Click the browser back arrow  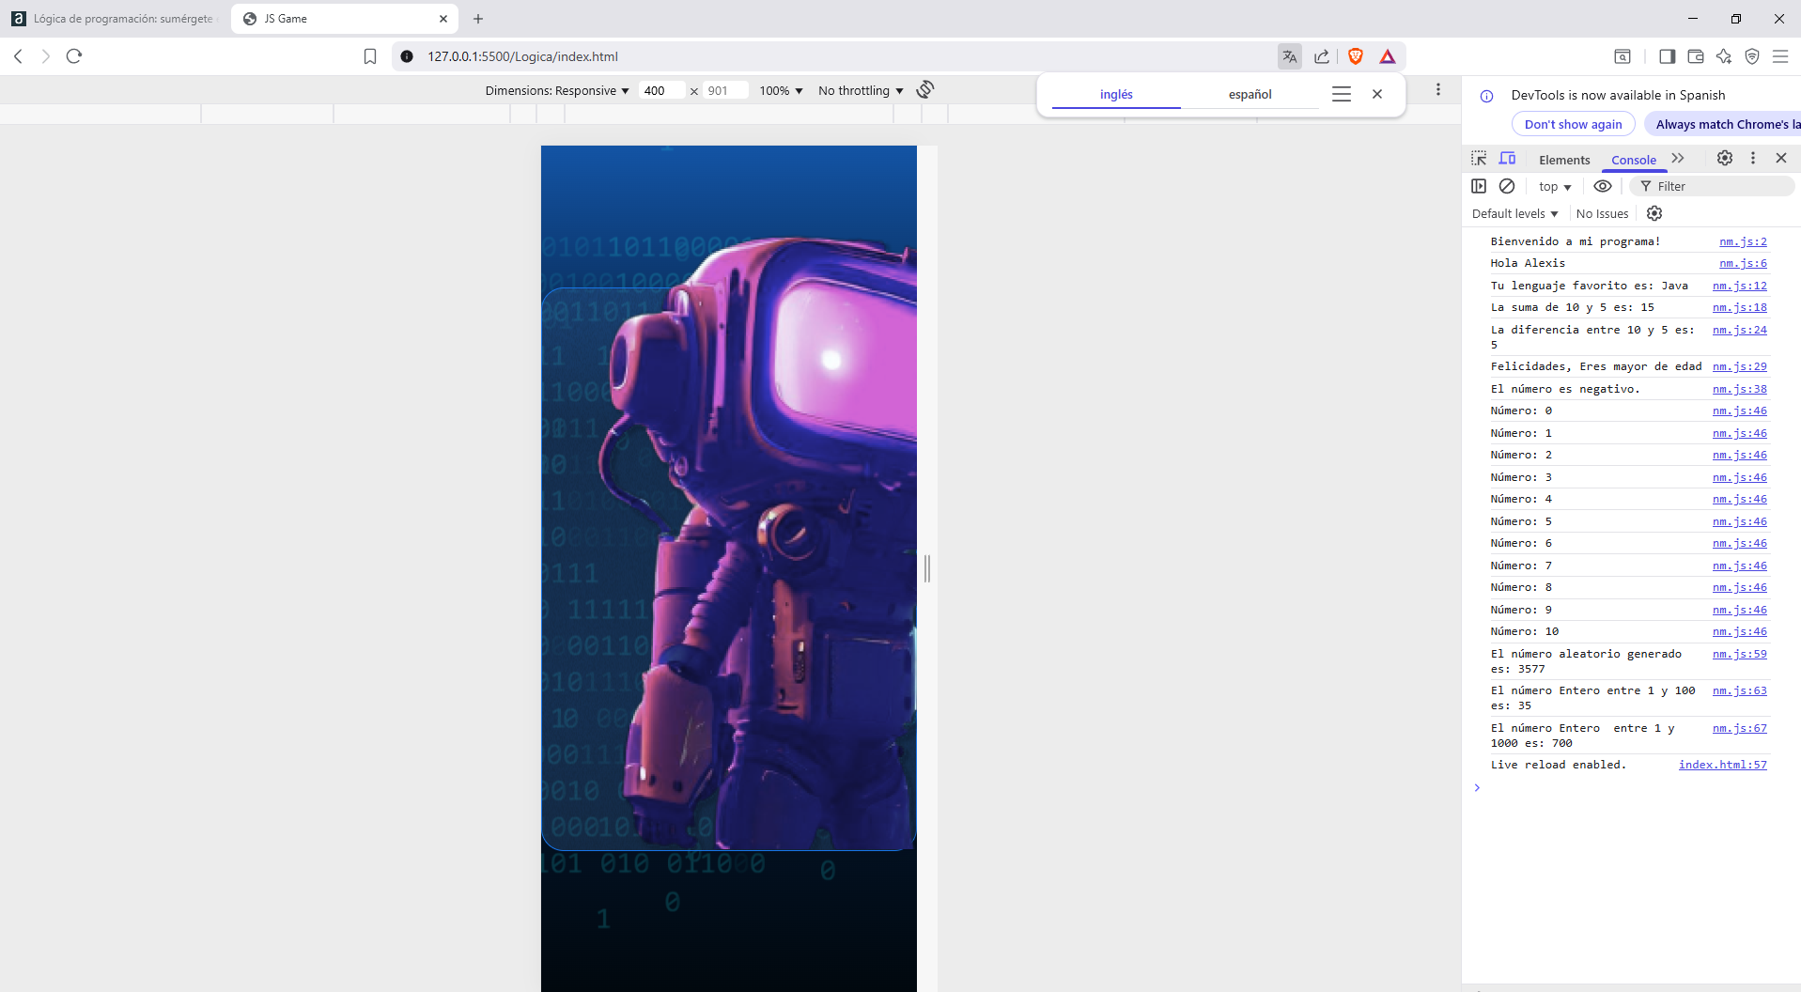click(18, 56)
